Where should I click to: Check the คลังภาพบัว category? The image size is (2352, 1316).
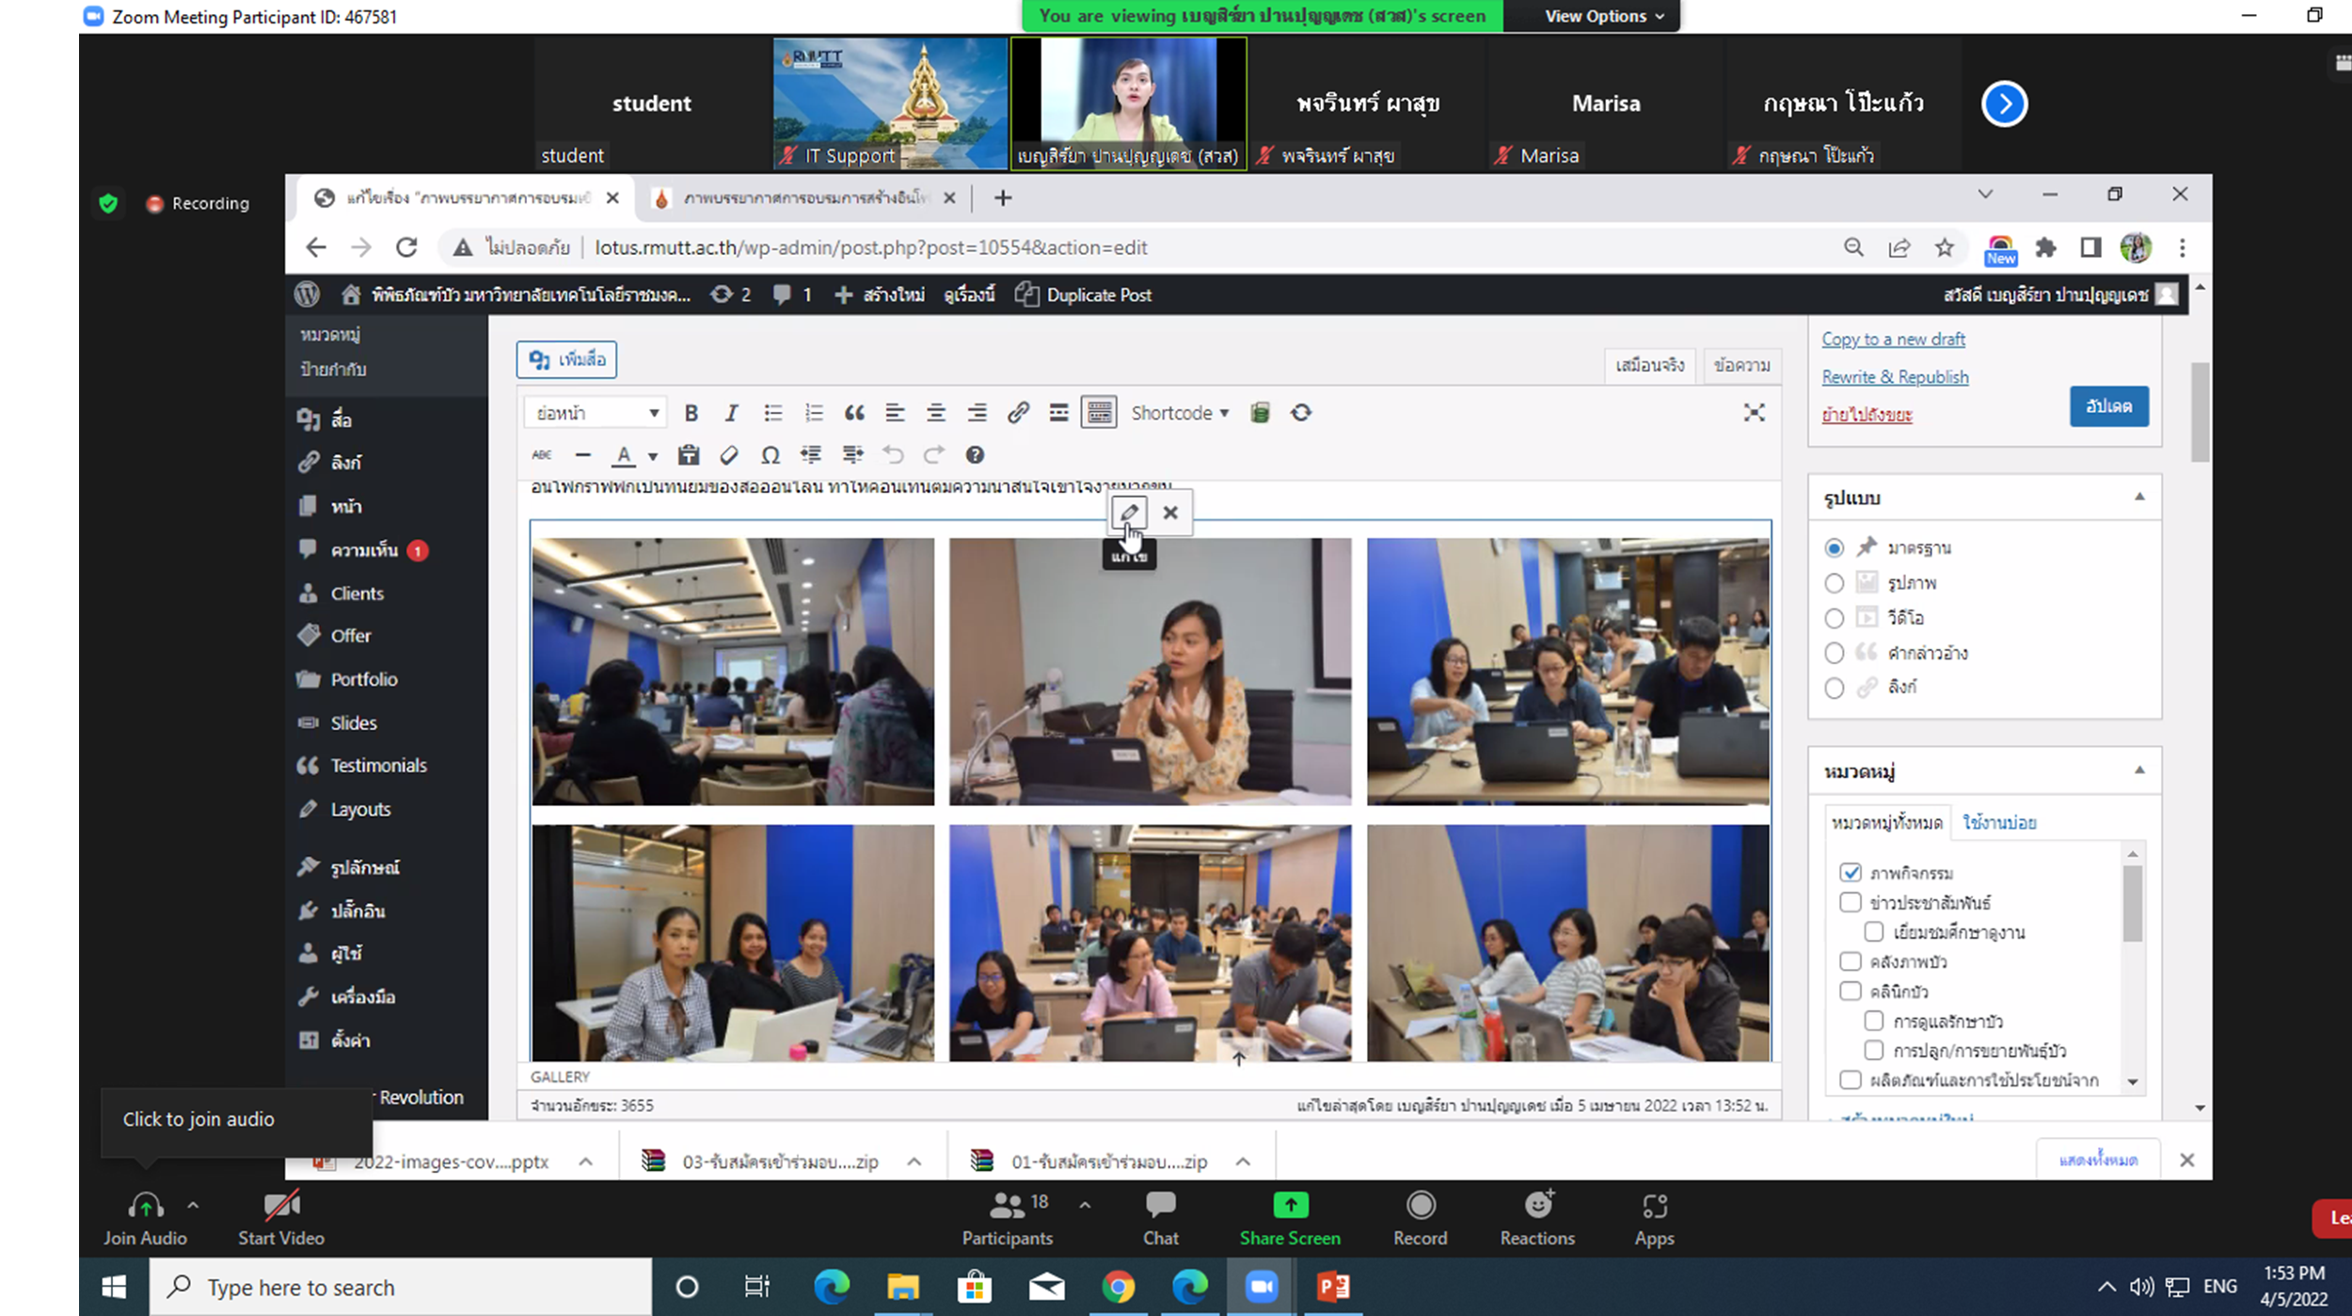(1851, 961)
